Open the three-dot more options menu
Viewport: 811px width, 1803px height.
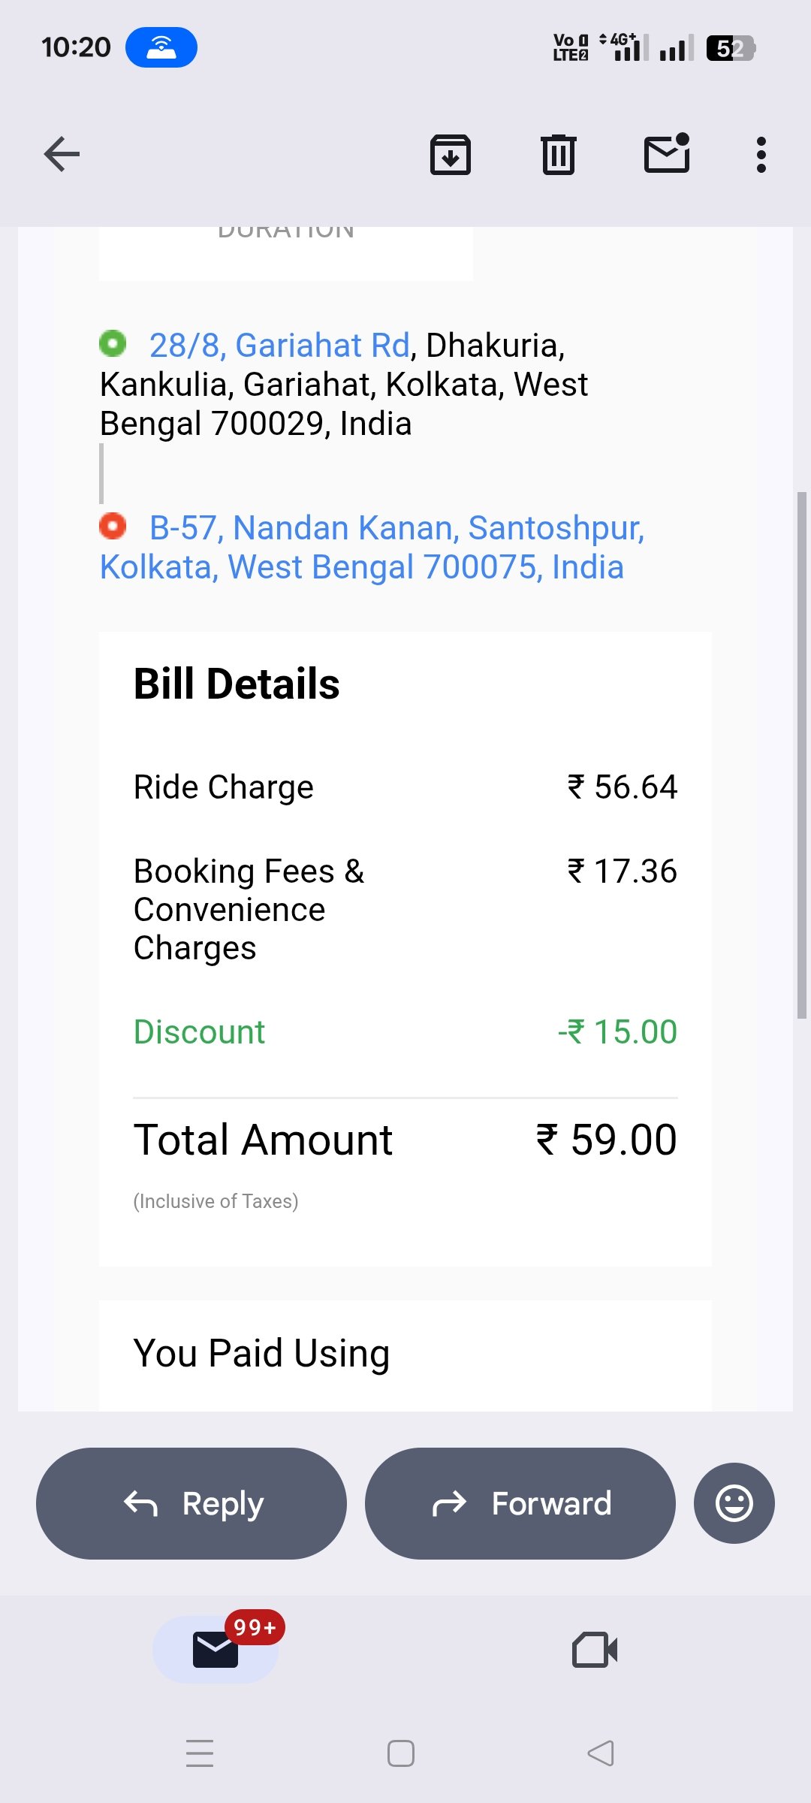[761, 155]
